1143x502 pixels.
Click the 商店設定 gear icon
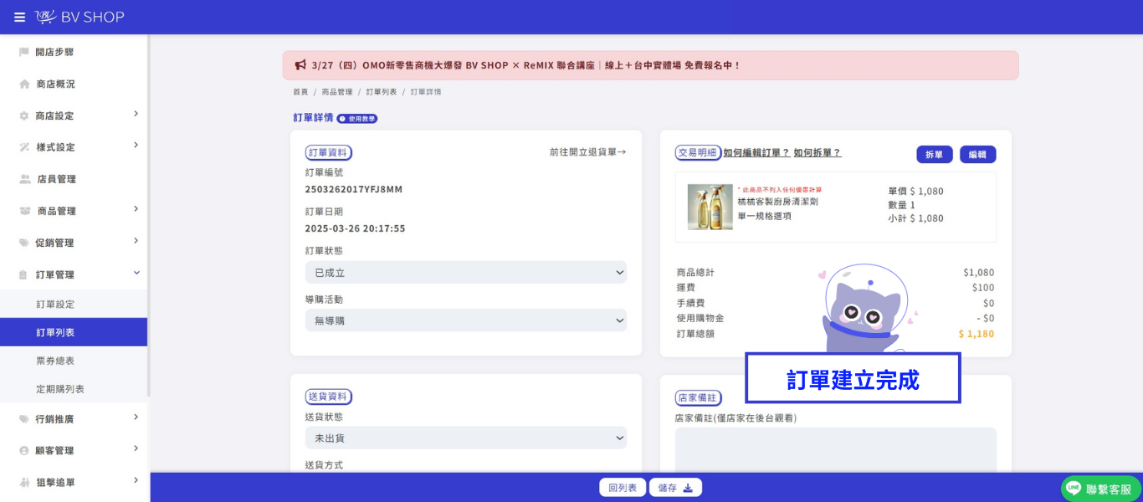click(x=24, y=115)
